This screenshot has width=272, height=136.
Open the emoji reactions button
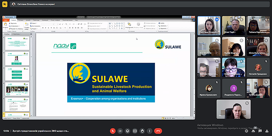click(x=128, y=131)
